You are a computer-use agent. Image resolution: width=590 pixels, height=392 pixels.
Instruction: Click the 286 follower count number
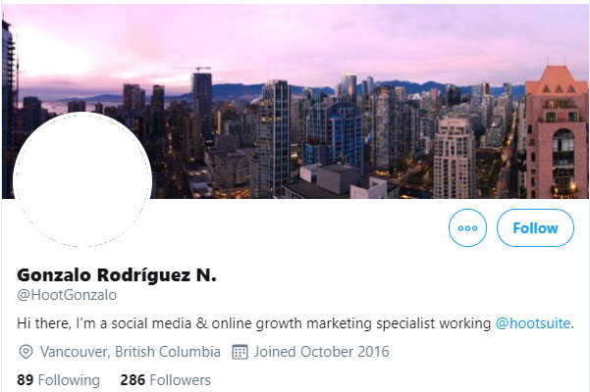tap(133, 380)
